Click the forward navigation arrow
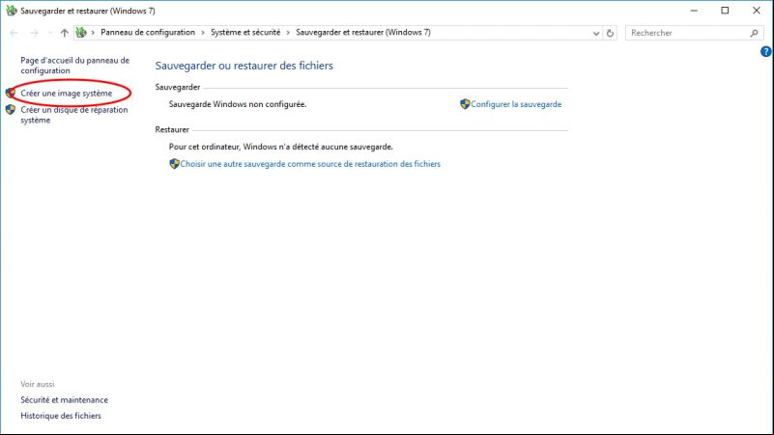The image size is (774, 435). point(34,33)
